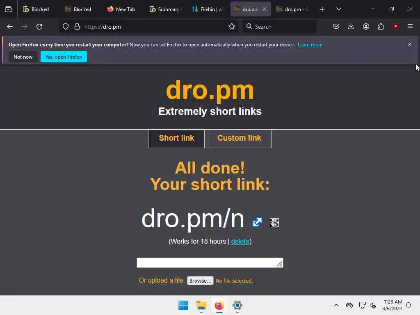Image resolution: width=420 pixels, height=315 pixels.
Task: Open the Firefox View icon
Action: pyautogui.click(x=8, y=9)
